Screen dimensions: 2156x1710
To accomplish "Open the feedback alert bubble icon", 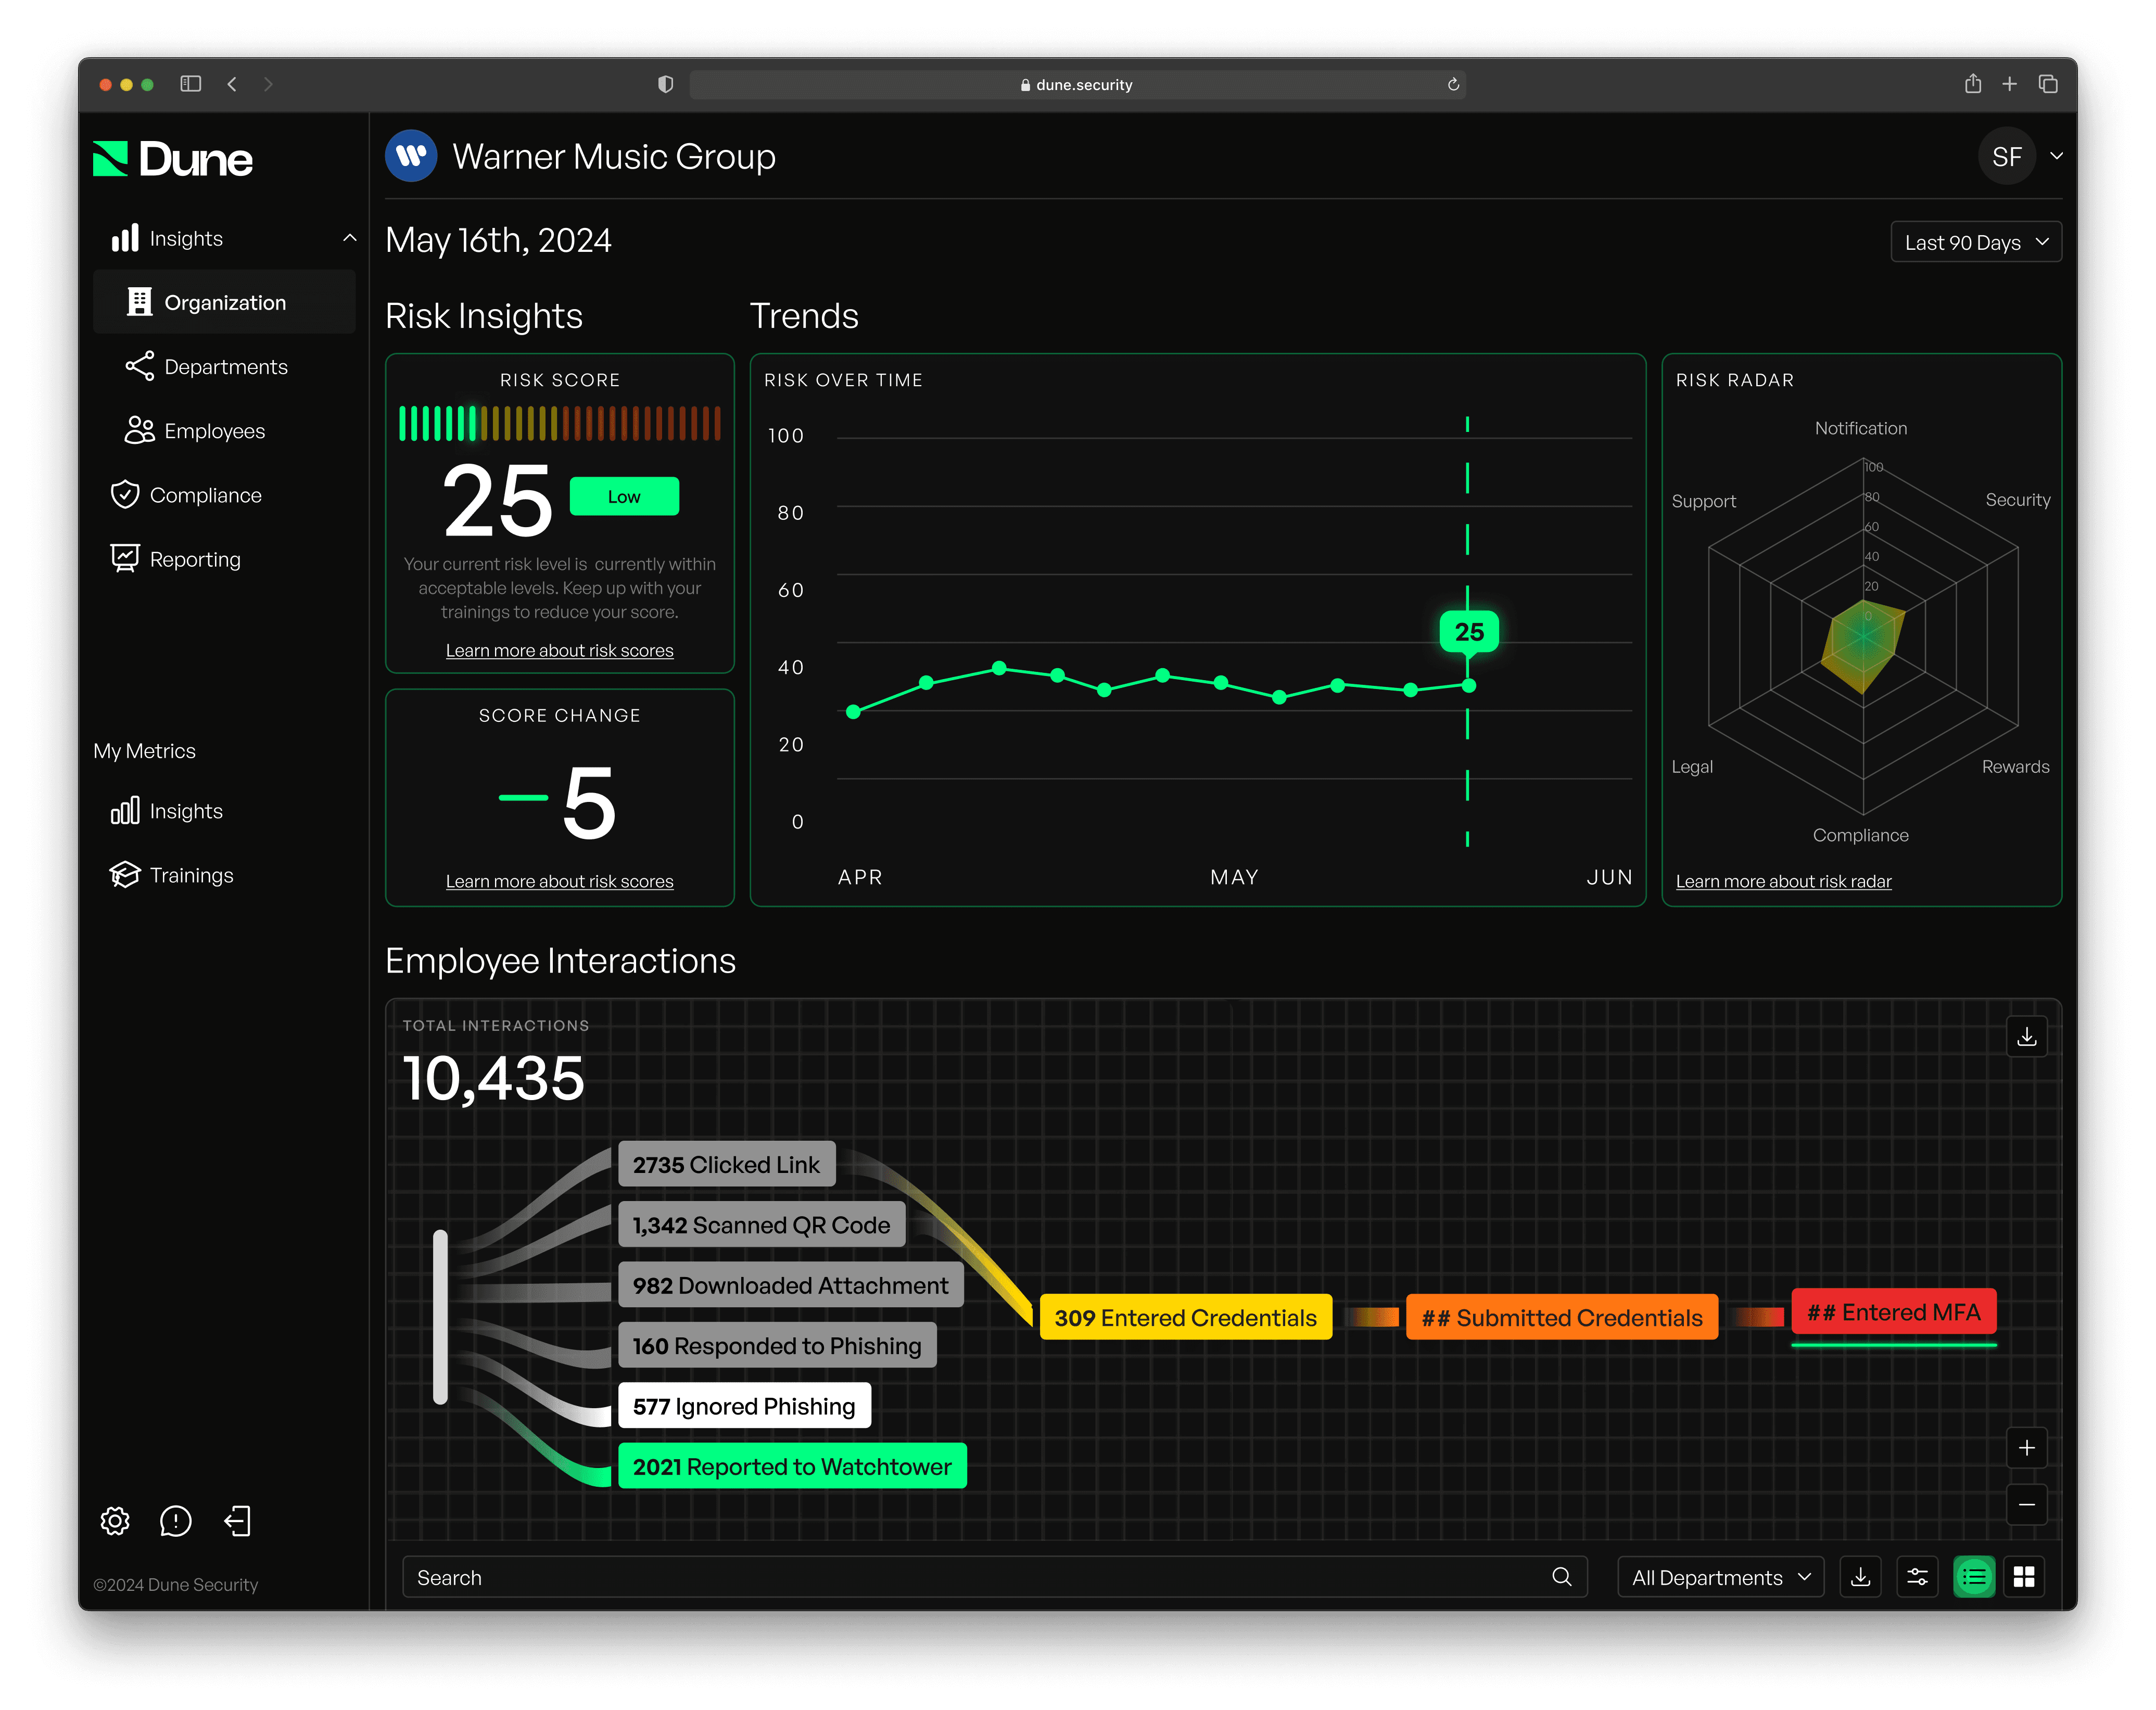I will click(176, 1521).
